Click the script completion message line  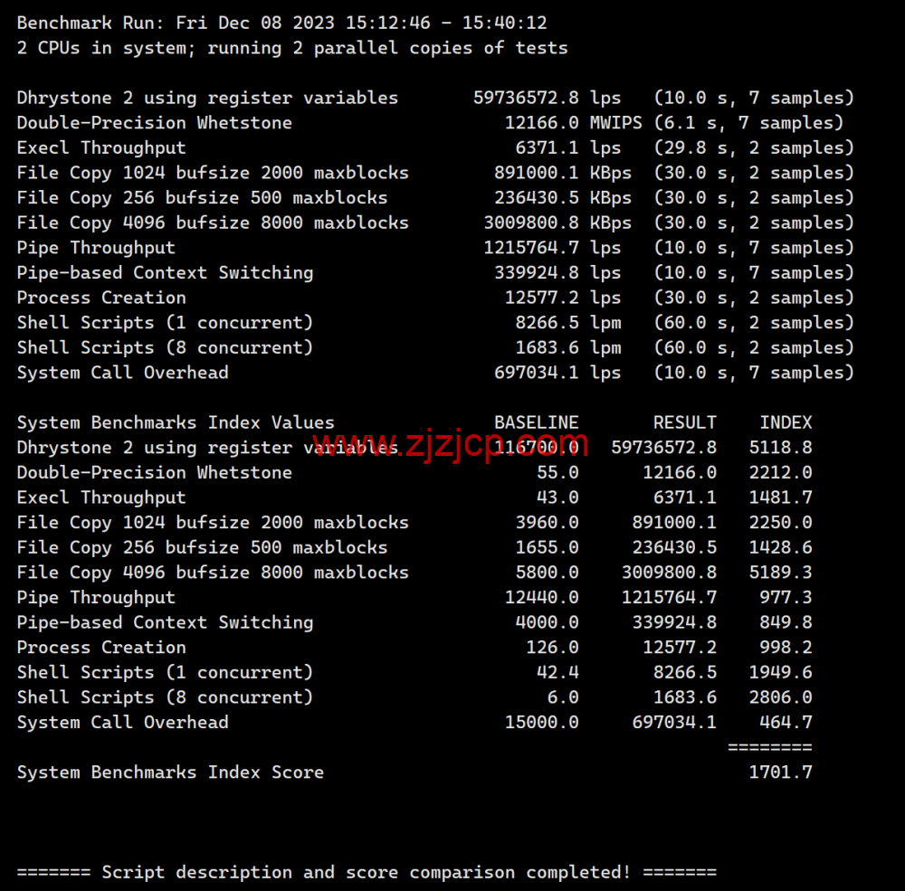point(366,872)
